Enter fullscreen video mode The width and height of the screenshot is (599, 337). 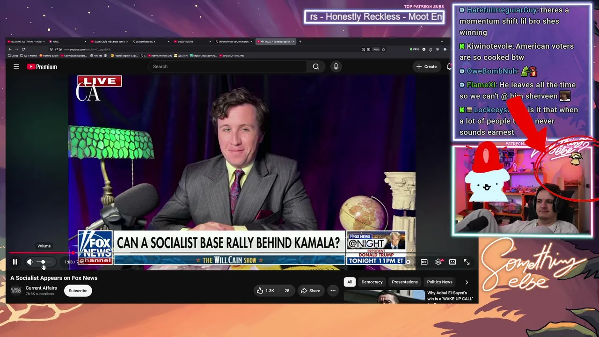[x=467, y=262]
